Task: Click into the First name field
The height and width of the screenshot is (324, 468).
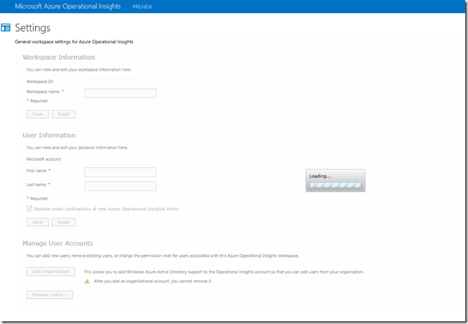Action: point(120,172)
